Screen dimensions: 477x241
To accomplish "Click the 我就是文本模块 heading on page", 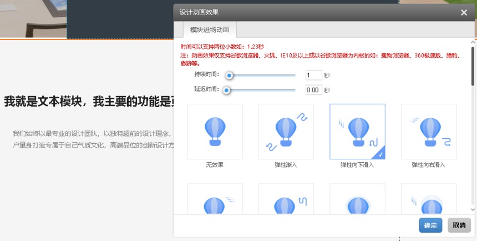I will pos(89,101).
